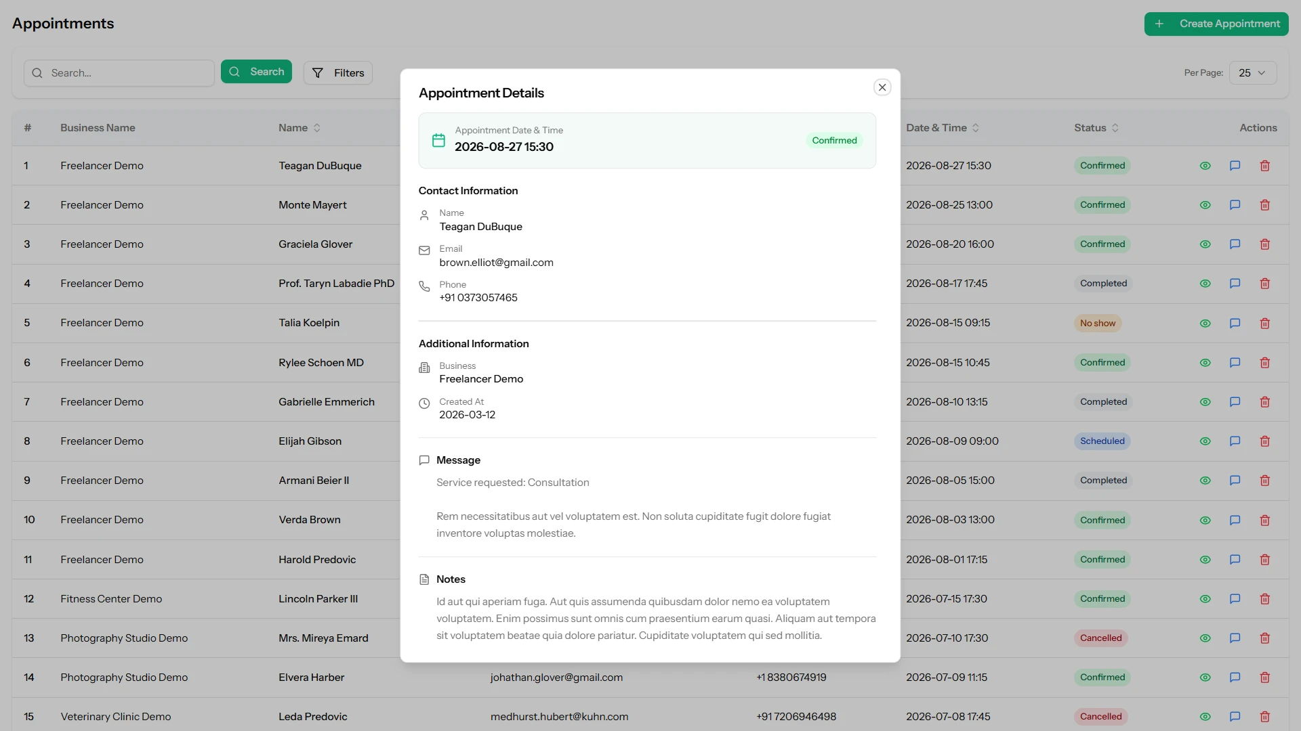Image resolution: width=1301 pixels, height=731 pixels.
Task: Delete the Teagan DuBuque appointment
Action: coord(1264,166)
